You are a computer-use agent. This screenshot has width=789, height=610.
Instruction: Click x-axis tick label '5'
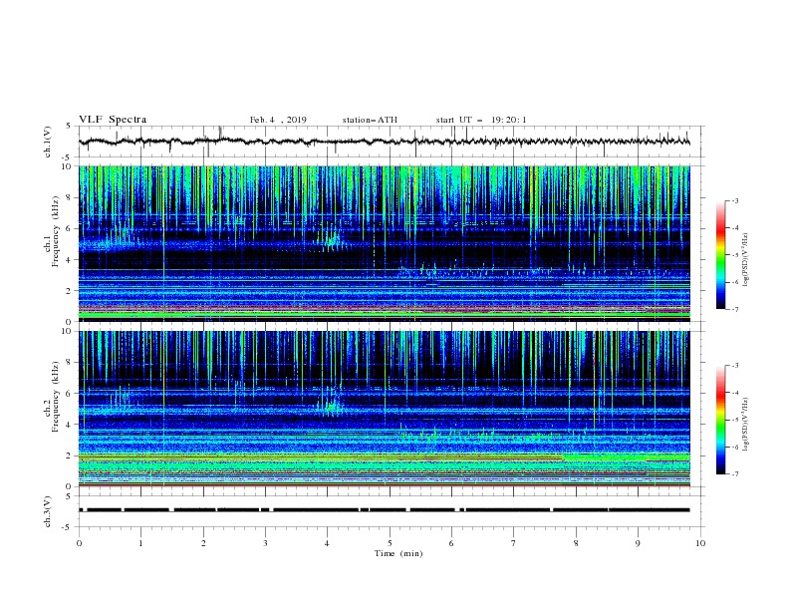(x=390, y=543)
